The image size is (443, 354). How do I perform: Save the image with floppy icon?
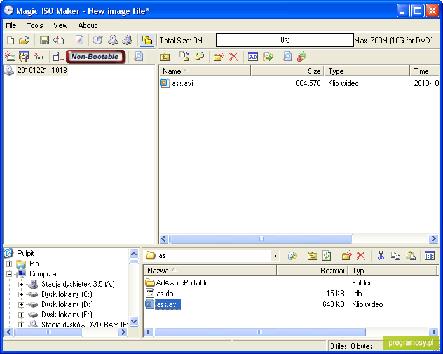[44, 41]
